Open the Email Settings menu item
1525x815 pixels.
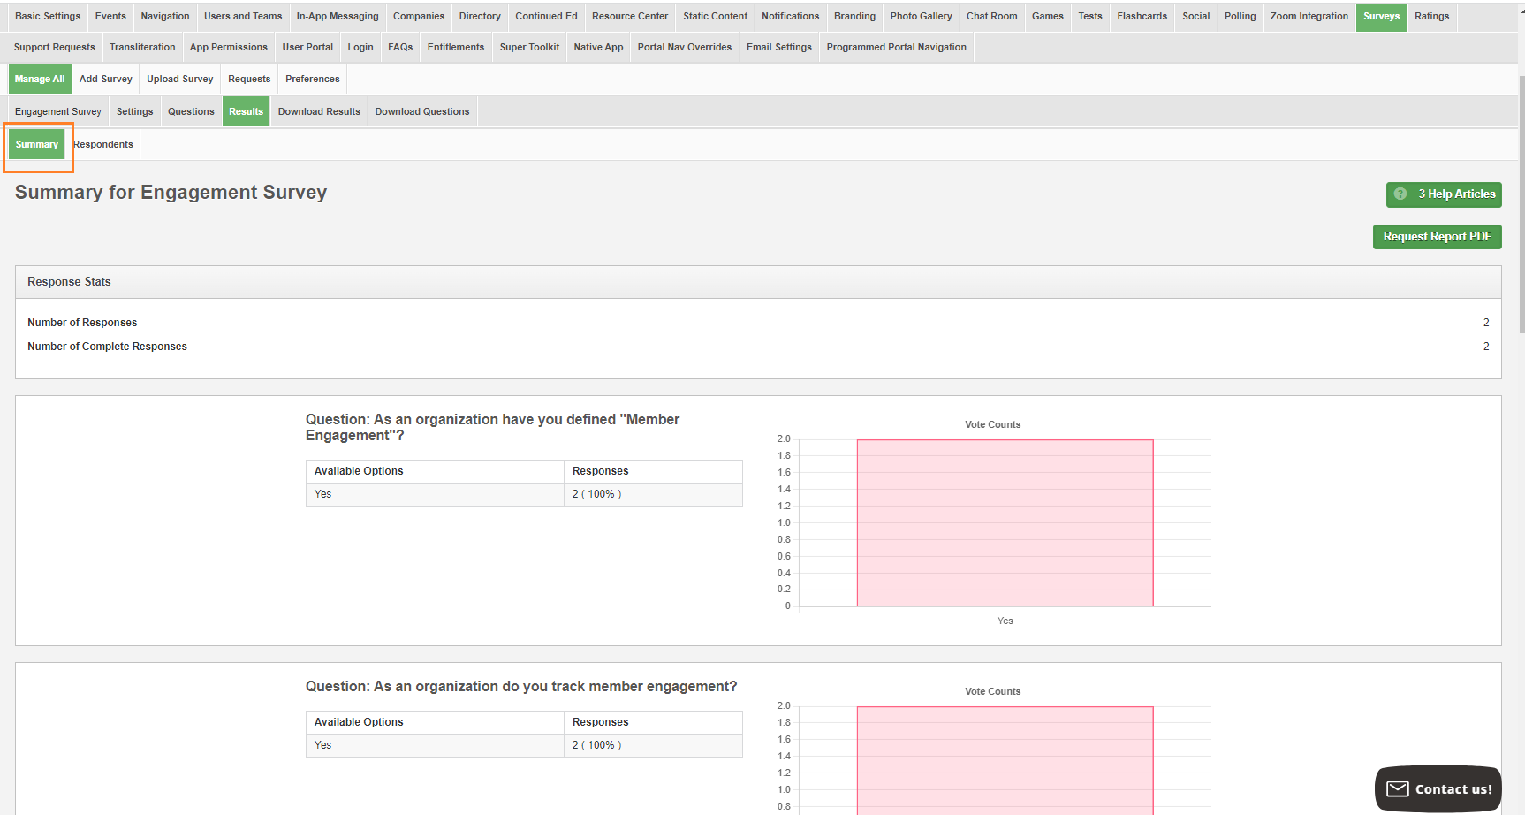[778, 48]
